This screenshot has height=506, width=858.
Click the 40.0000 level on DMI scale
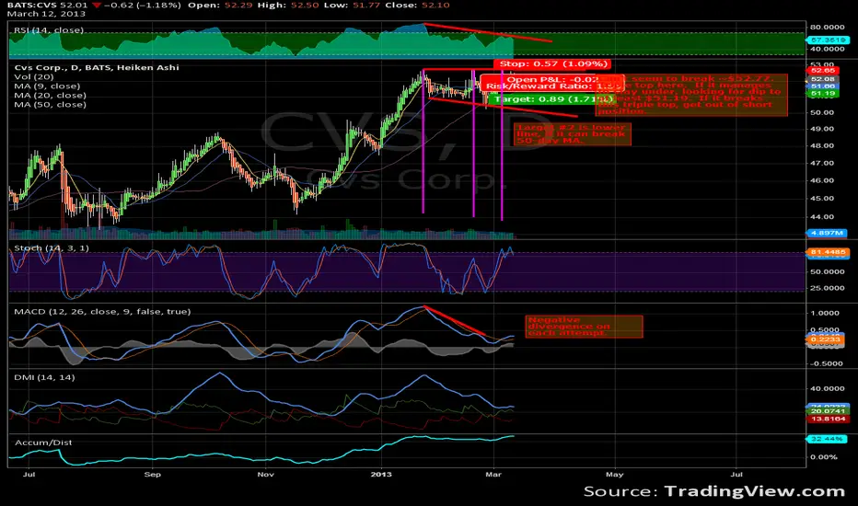coord(828,389)
